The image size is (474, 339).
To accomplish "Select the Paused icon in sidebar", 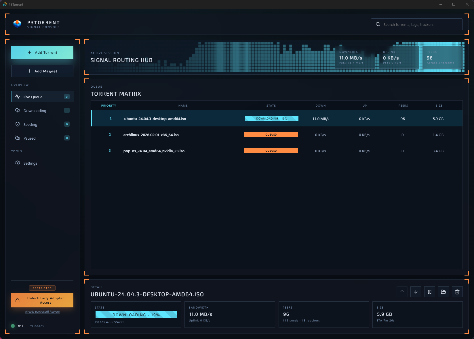I will click(18, 138).
